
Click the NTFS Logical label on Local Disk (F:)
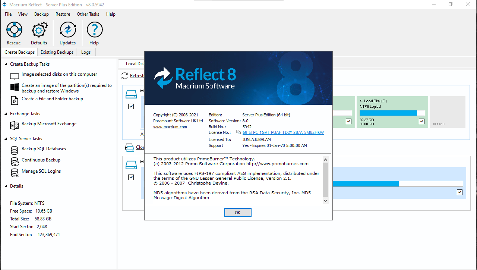pos(370,107)
